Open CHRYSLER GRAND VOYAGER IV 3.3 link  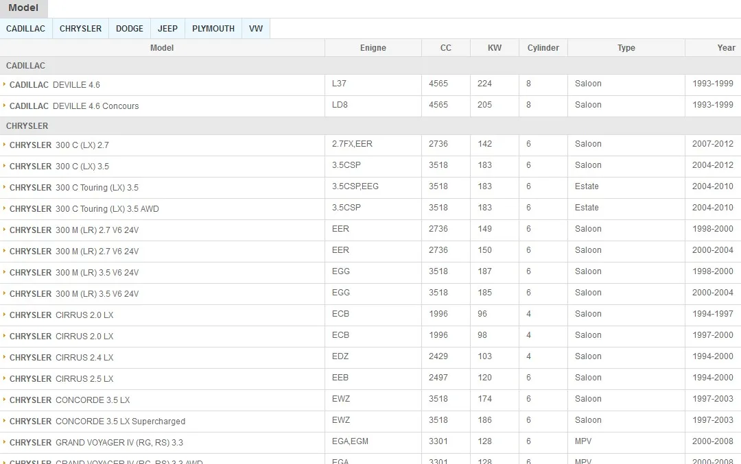96,443
